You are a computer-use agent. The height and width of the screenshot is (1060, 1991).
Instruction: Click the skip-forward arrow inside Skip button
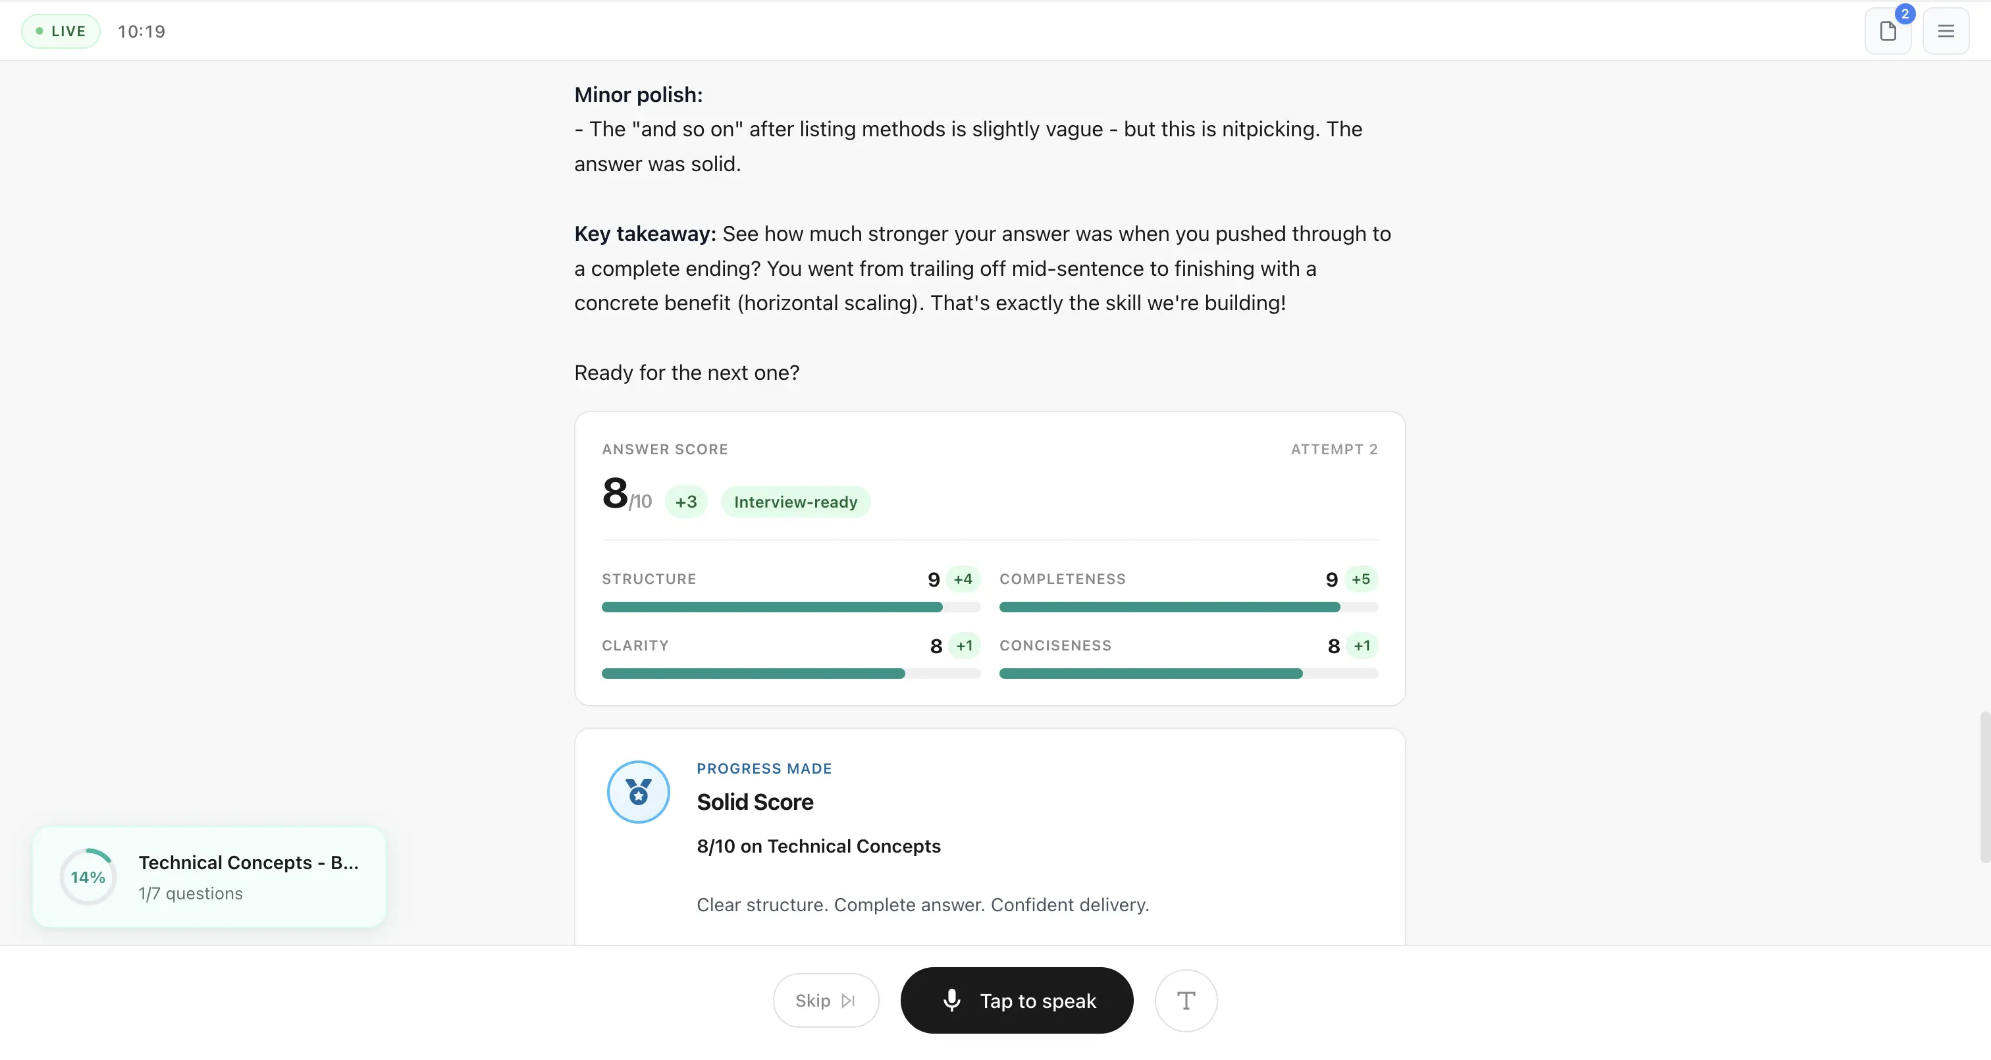coord(848,999)
